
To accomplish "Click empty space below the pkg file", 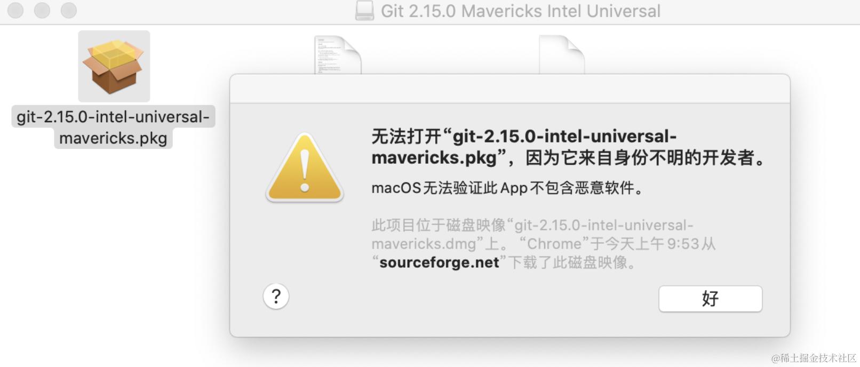I will 113,240.
